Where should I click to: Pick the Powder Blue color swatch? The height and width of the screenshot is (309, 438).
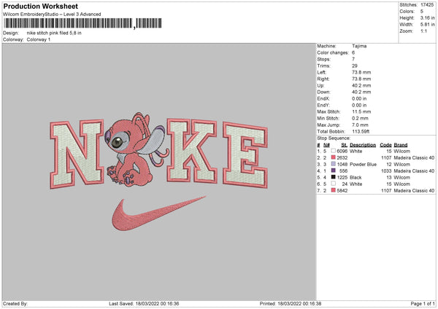pos(334,164)
